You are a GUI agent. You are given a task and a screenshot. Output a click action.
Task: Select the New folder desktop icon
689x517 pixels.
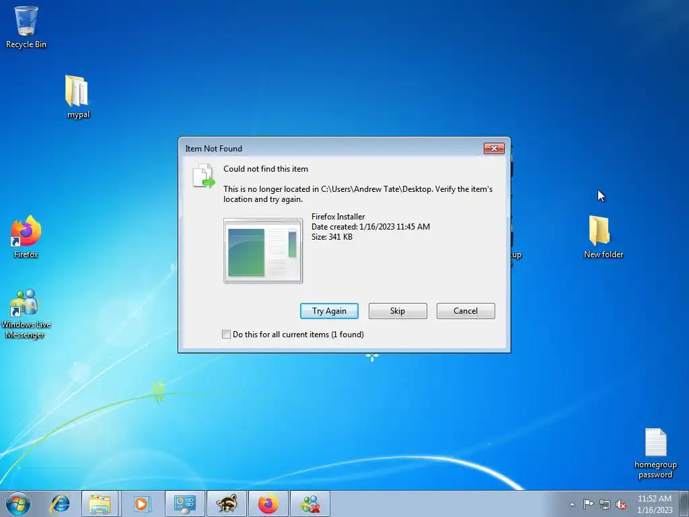click(603, 236)
